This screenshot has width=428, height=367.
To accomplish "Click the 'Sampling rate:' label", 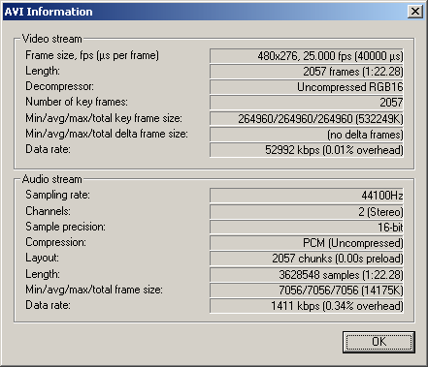I will [x=57, y=195].
